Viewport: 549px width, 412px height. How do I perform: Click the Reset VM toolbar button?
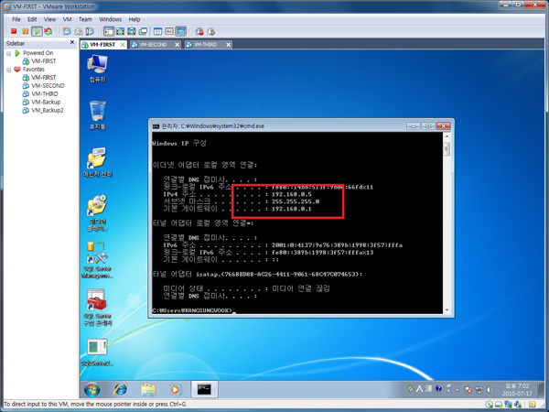(x=48, y=31)
